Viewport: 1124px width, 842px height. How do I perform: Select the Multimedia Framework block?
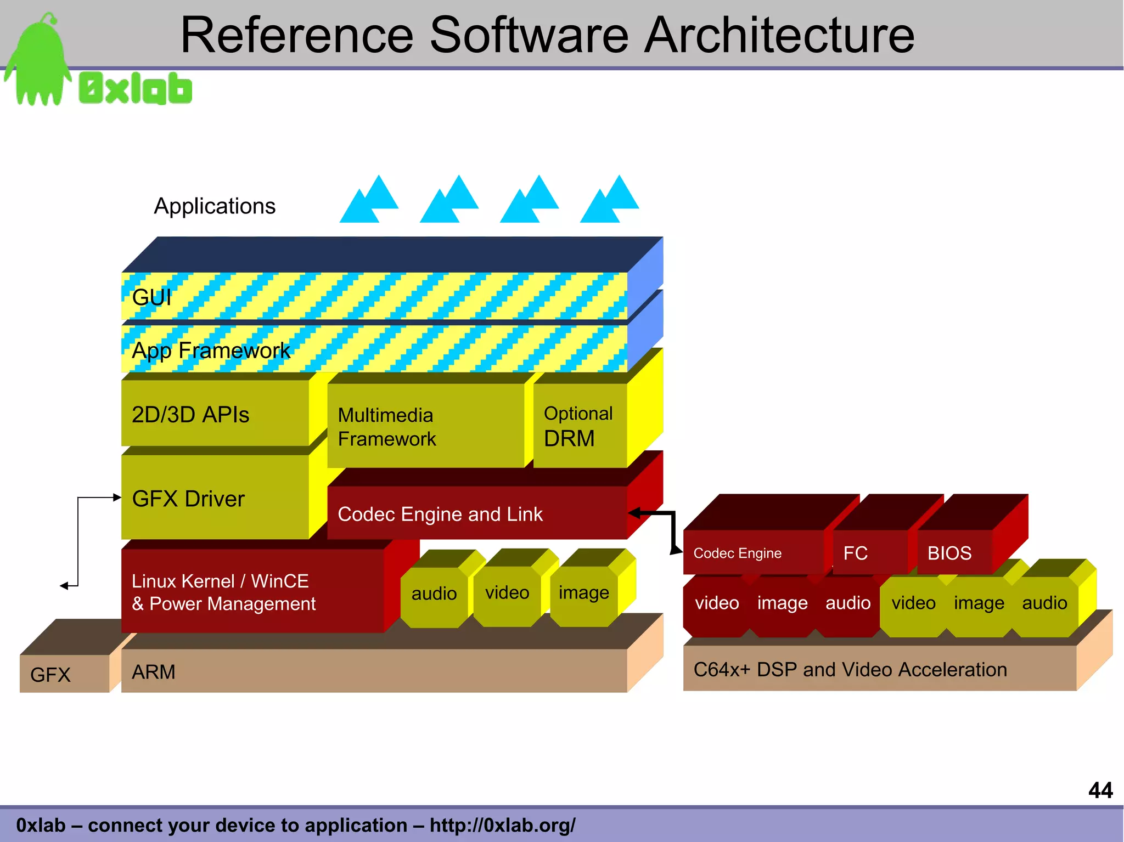[425, 426]
